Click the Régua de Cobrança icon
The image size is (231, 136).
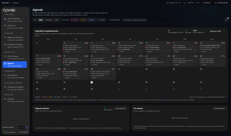(x=5, y=37)
